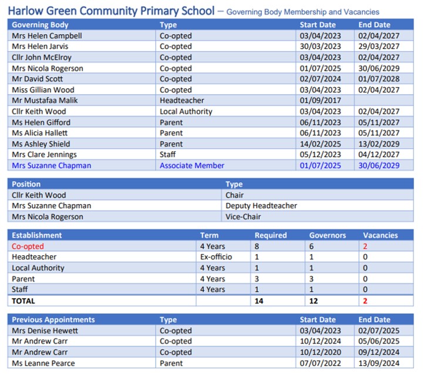Select the Mrs Denise Hewett name
This screenshot has height=374, width=424.
45,330
